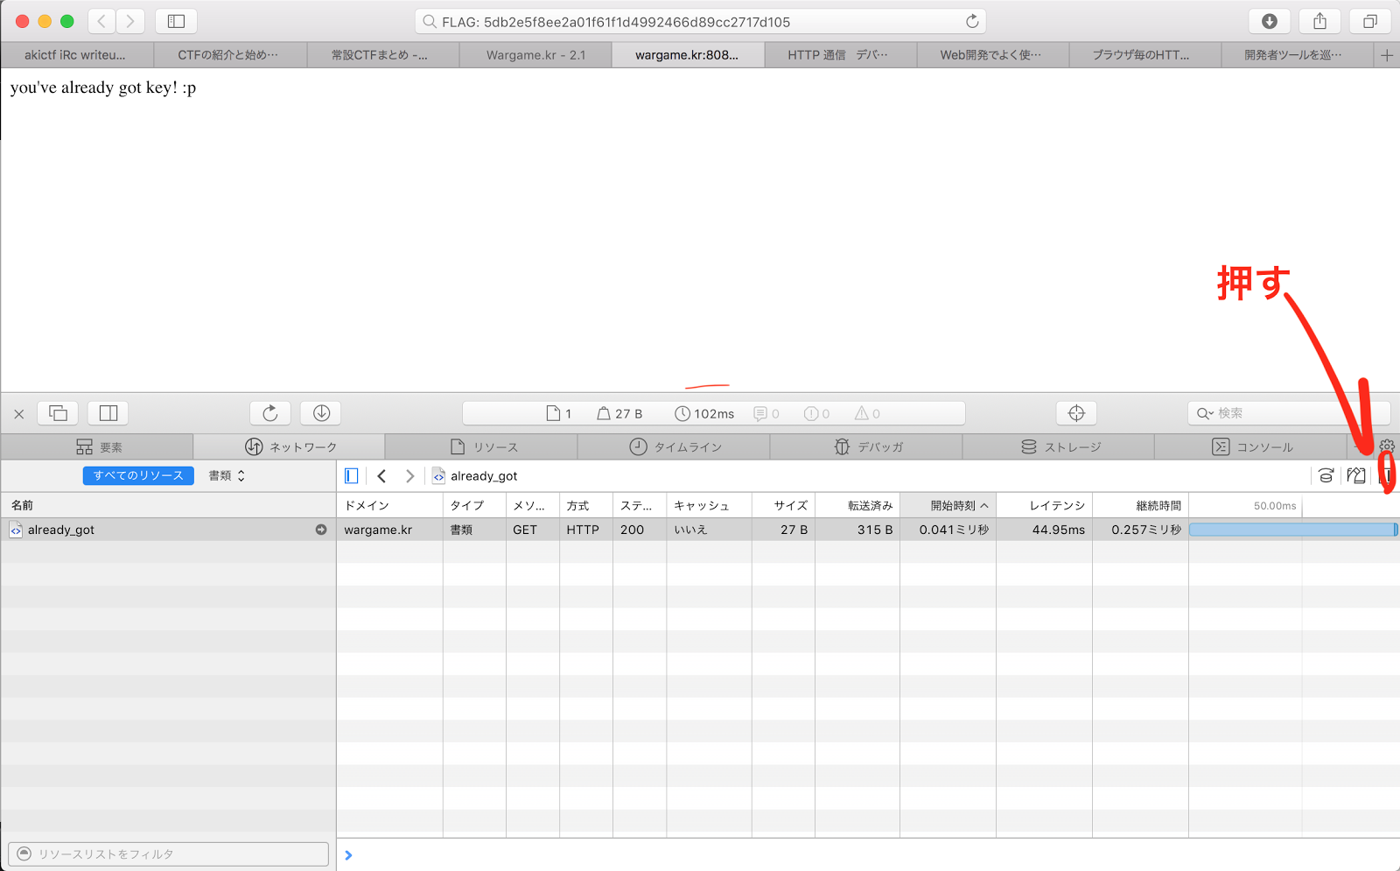Switch to the ストレージ tab

(x=1060, y=446)
